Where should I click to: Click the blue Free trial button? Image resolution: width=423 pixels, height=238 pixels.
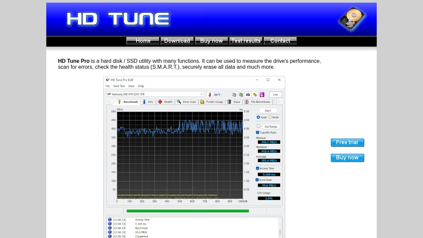pyautogui.click(x=347, y=142)
